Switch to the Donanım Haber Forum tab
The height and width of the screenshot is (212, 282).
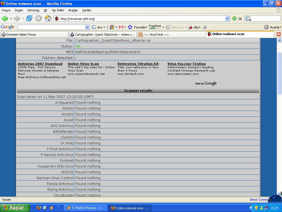[34, 35]
